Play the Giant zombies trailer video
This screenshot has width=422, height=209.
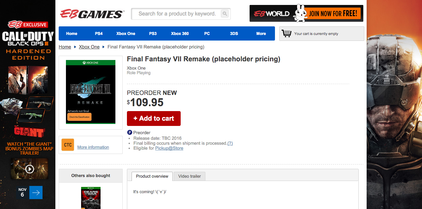[30, 169]
